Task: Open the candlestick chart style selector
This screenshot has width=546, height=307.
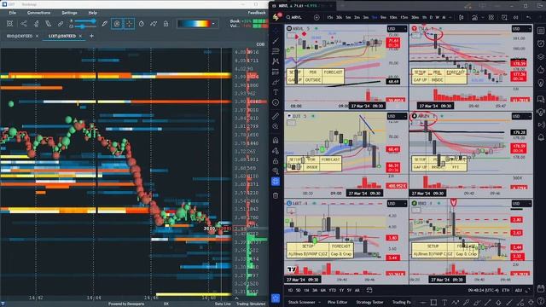Action: click(462, 17)
